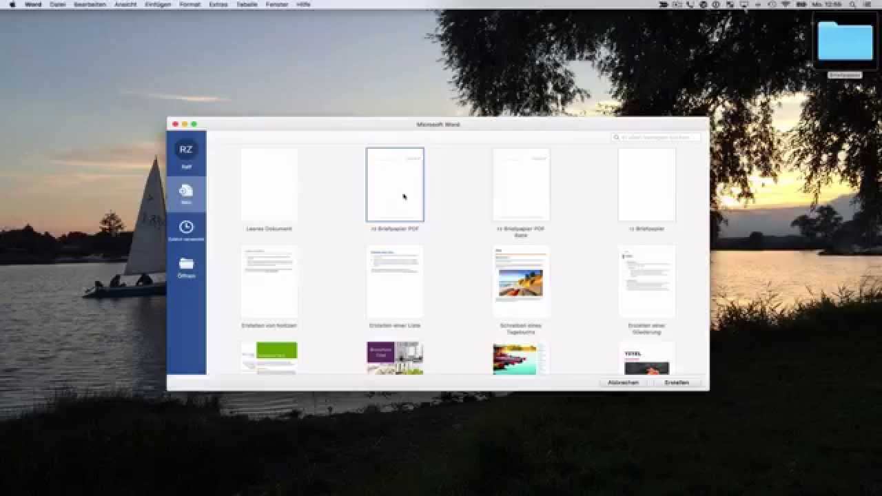882x496 pixels.
Task: Open the Apple menu icon
Action: point(12,4)
